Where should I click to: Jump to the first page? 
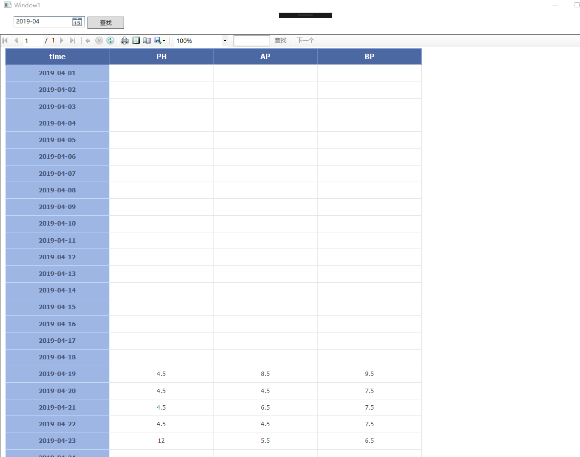click(x=5, y=41)
